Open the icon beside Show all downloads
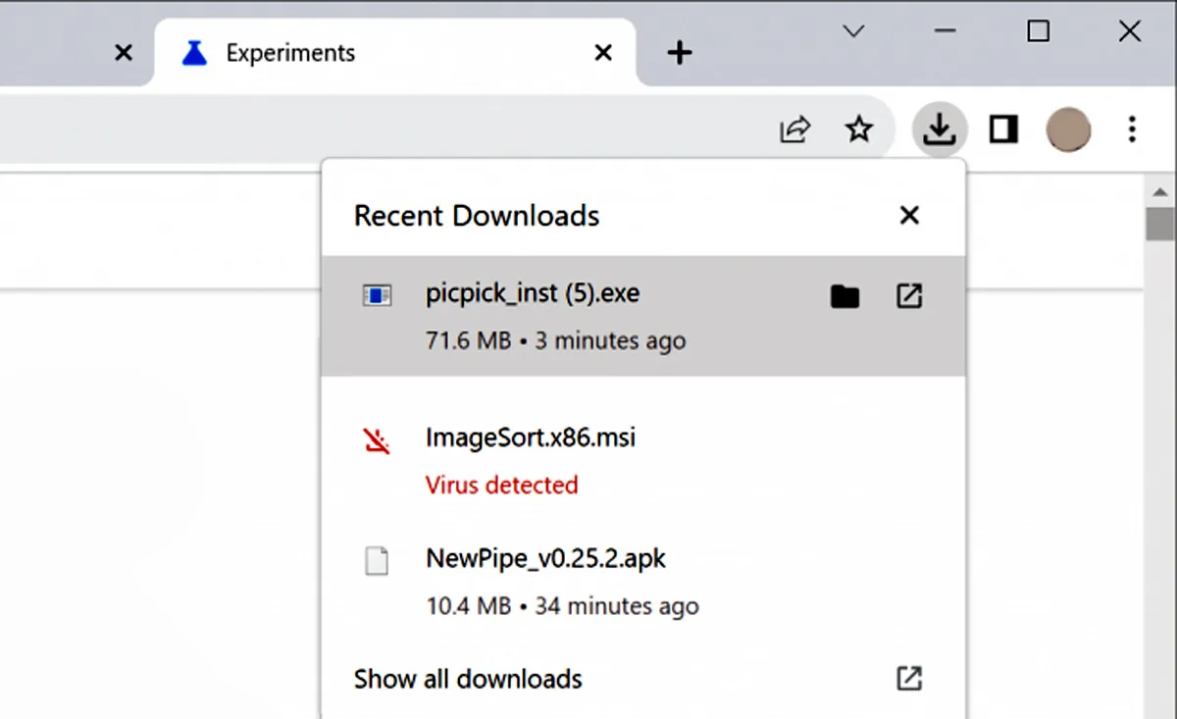 click(909, 678)
